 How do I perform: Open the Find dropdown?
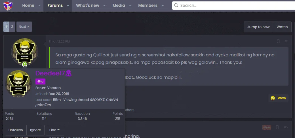click(55, 130)
